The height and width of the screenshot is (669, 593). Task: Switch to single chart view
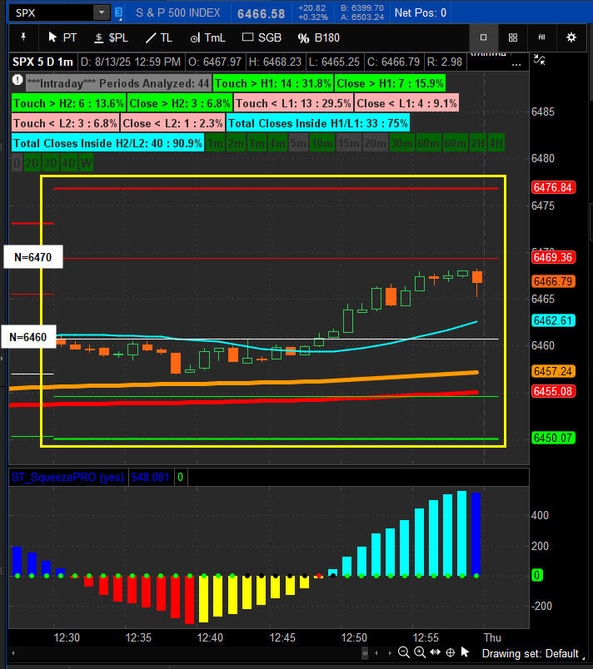click(x=483, y=37)
